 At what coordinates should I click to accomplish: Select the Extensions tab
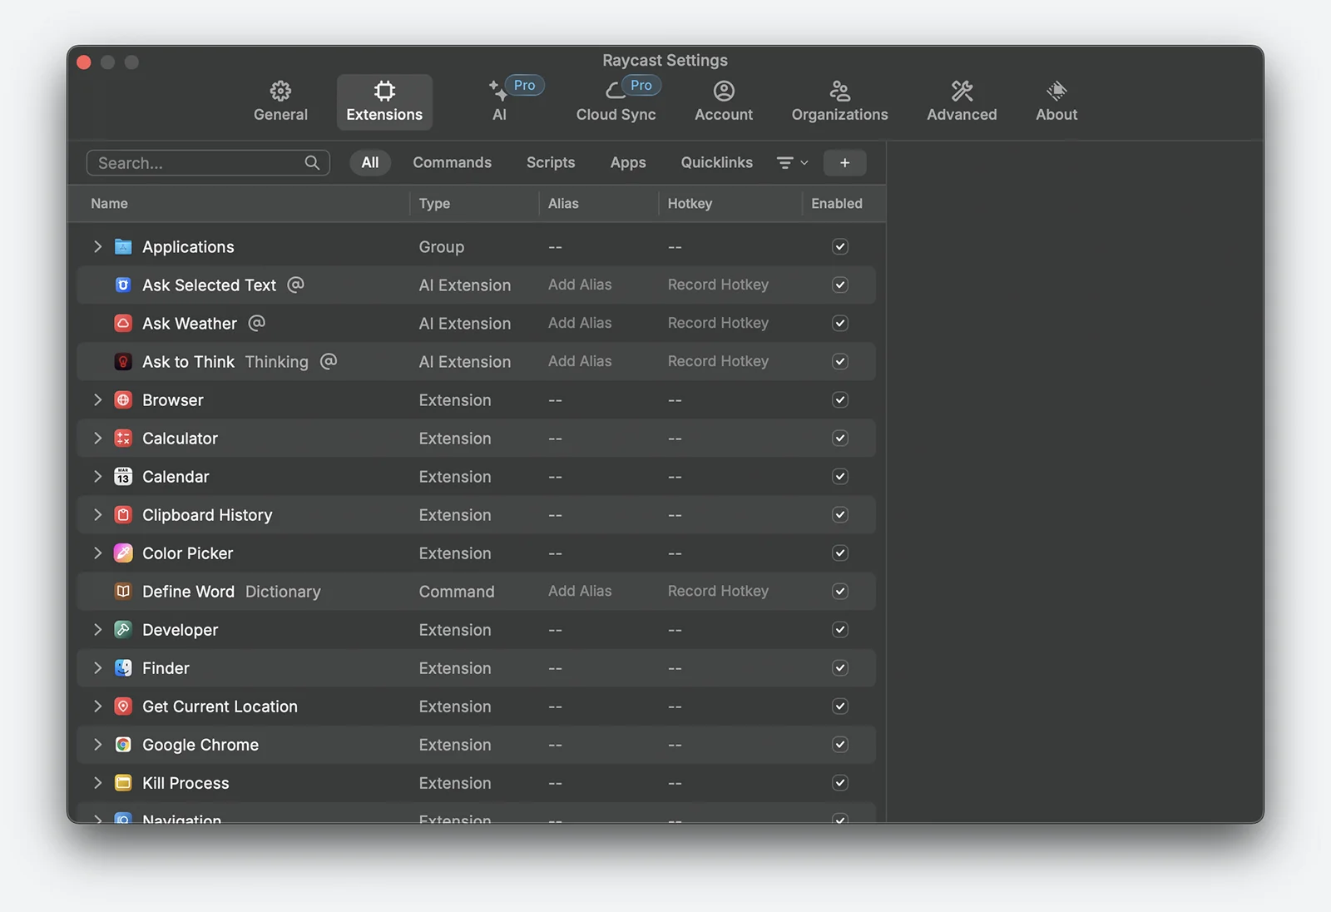point(384,102)
